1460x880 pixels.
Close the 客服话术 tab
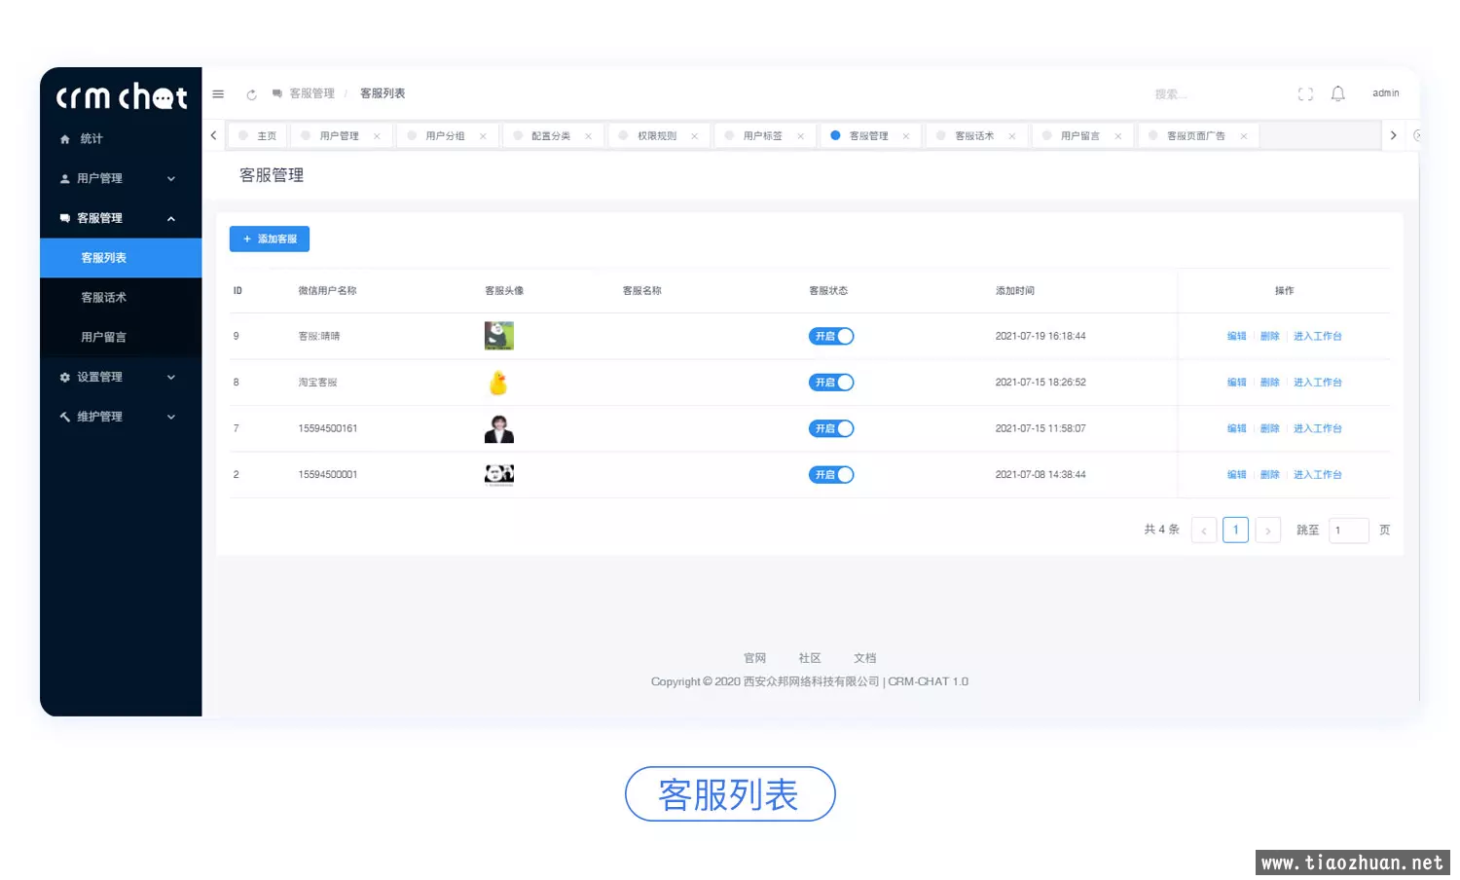1012,136
